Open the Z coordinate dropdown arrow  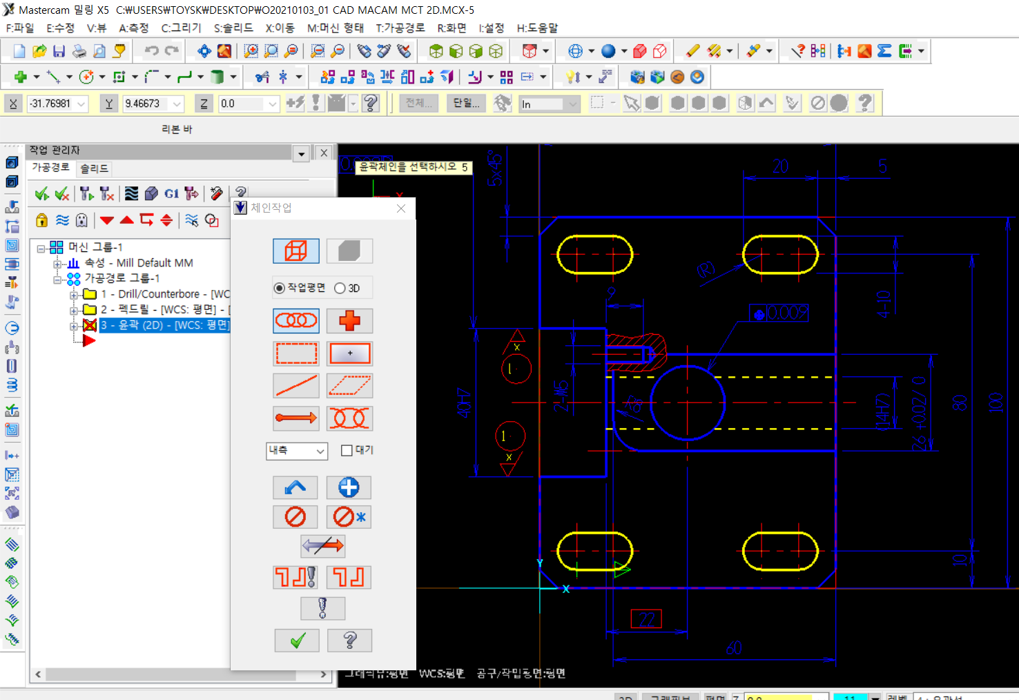[273, 104]
